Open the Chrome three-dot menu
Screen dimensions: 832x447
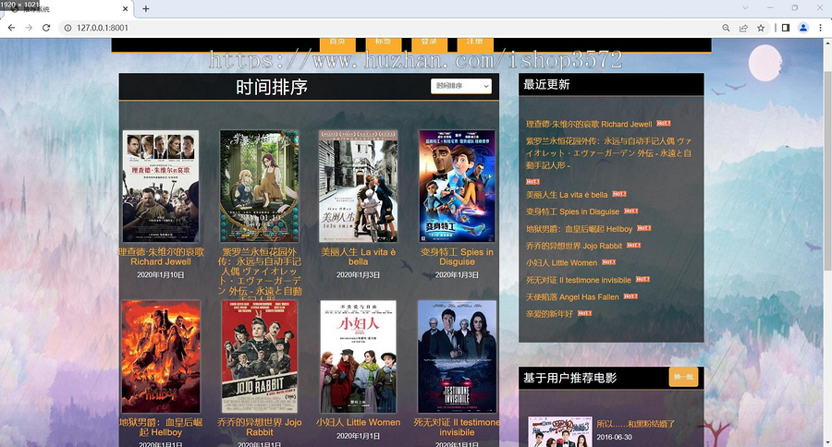820,28
